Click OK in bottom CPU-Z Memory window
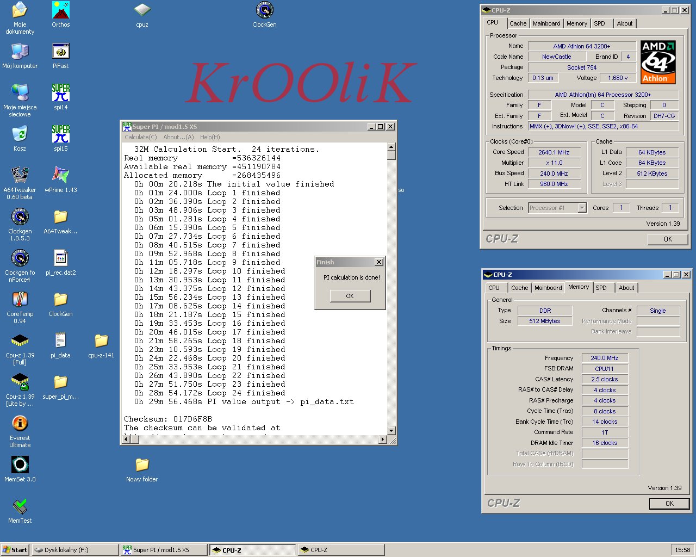The height and width of the screenshot is (557, 696). coord(669,504)
